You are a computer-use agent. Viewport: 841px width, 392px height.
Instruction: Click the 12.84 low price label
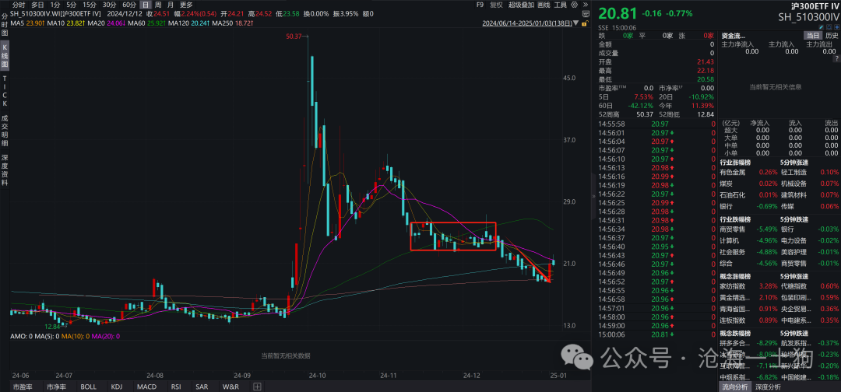pyautogui.click(x=52, y=326)
